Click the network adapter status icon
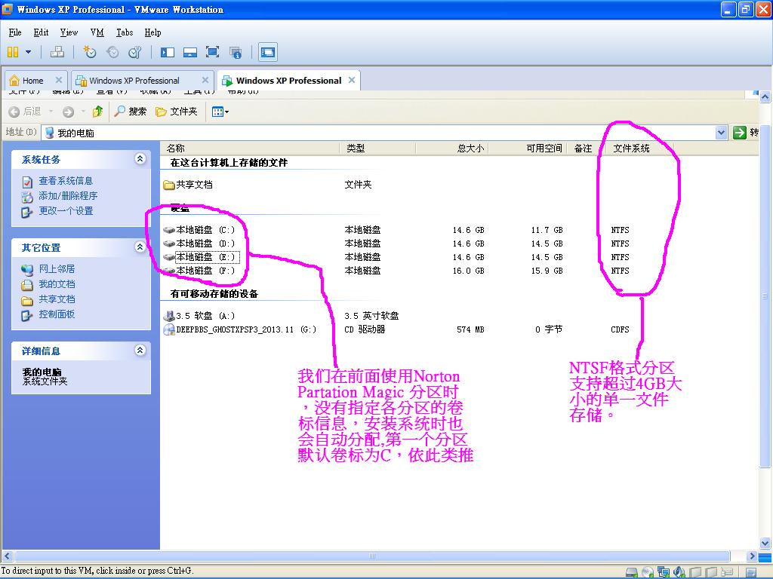Screen dimensions: 773x579 (x=664, y=572)
